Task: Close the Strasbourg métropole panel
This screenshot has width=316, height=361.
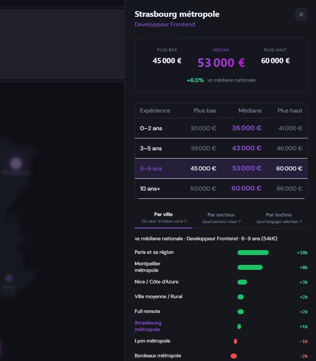Action: [301, 14]
